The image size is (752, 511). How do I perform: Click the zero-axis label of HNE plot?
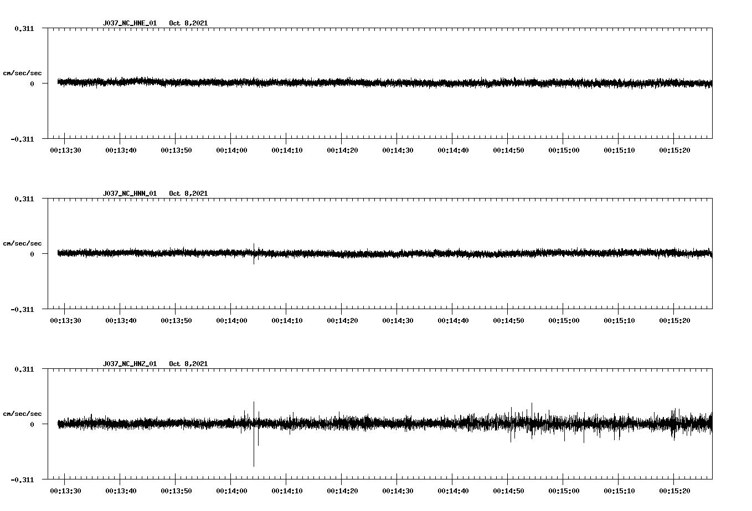[32, 84]
